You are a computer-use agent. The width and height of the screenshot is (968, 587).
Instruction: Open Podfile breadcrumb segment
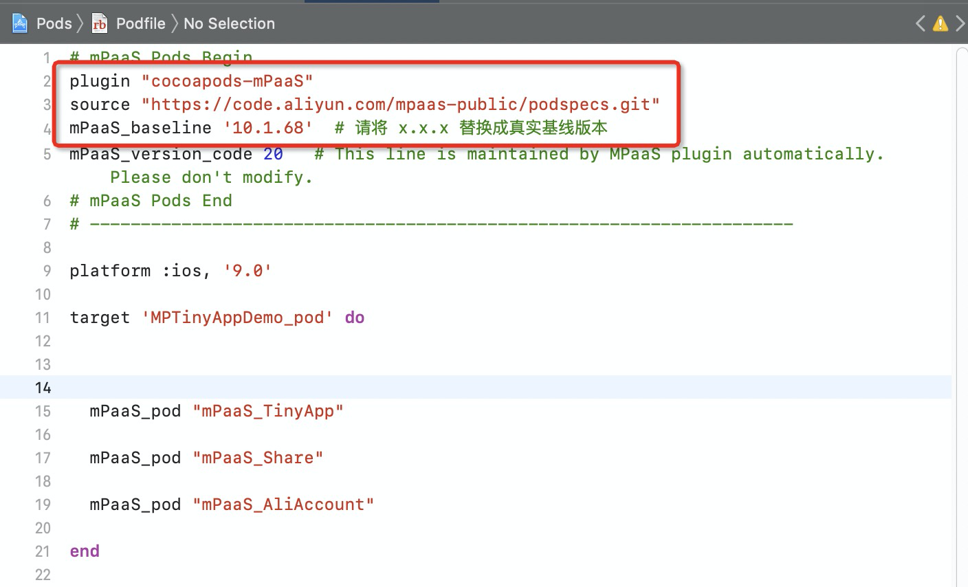click(x=141, y=23)
